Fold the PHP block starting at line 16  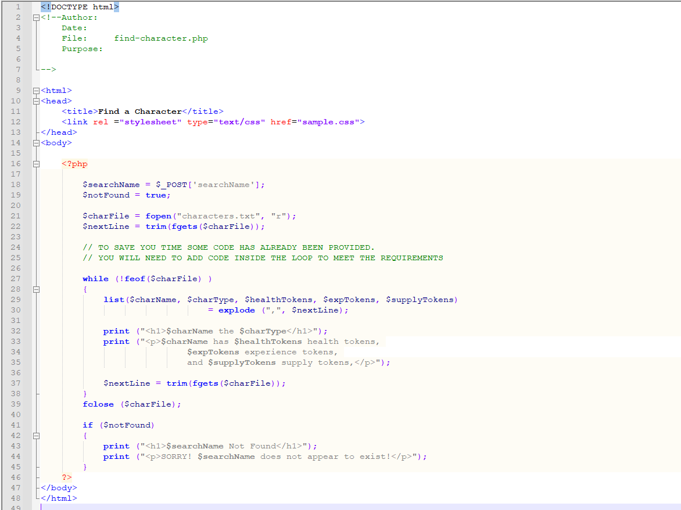pos(36,163)
